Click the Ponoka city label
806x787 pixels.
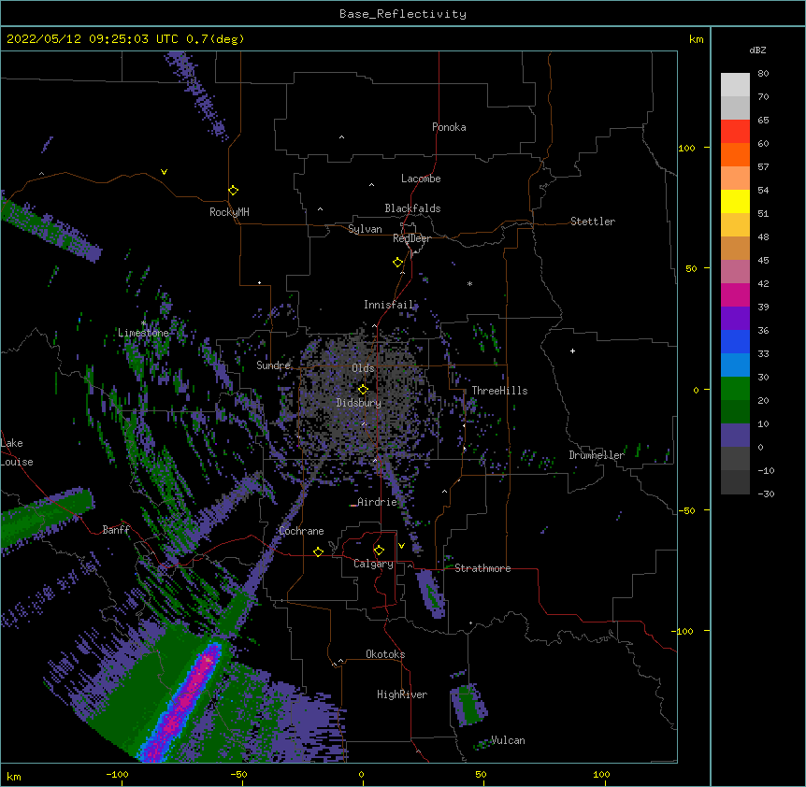pyautogui.click(x=449, y=127)
